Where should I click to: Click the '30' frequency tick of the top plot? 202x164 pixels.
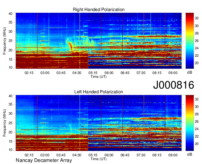[x=10, y=31]
